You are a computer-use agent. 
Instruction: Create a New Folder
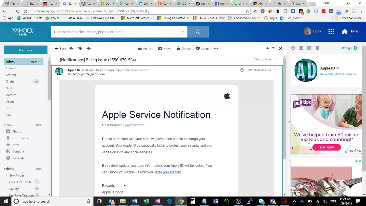pos(15,175)
